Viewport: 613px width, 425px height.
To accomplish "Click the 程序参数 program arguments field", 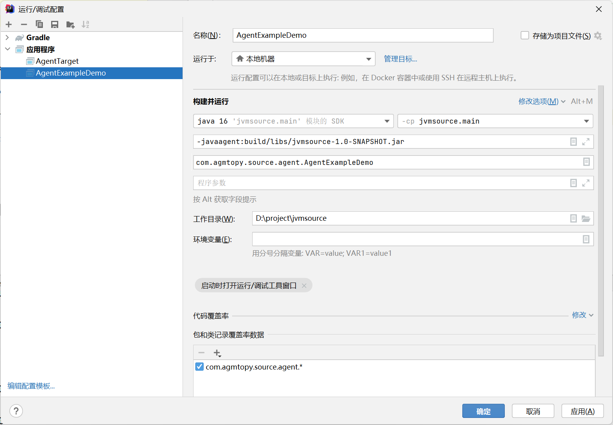I will pyautogui.click(x=378, y=183).
